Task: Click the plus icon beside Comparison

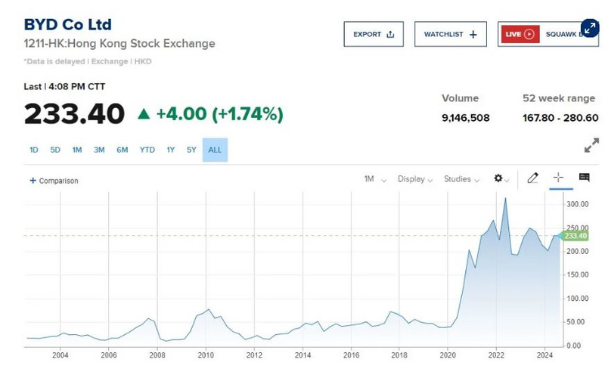Action: tap(33, 181)
